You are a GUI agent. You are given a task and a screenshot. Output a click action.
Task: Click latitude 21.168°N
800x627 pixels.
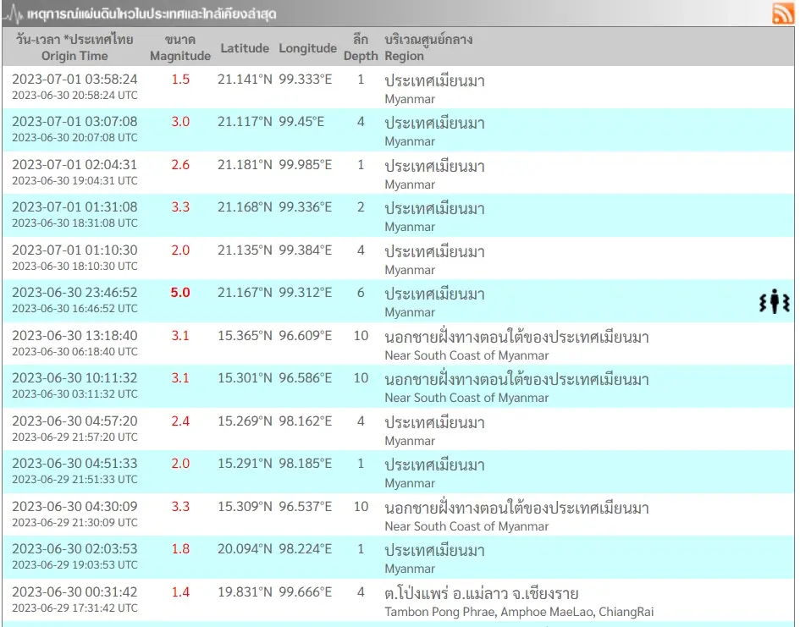[245, 207]
